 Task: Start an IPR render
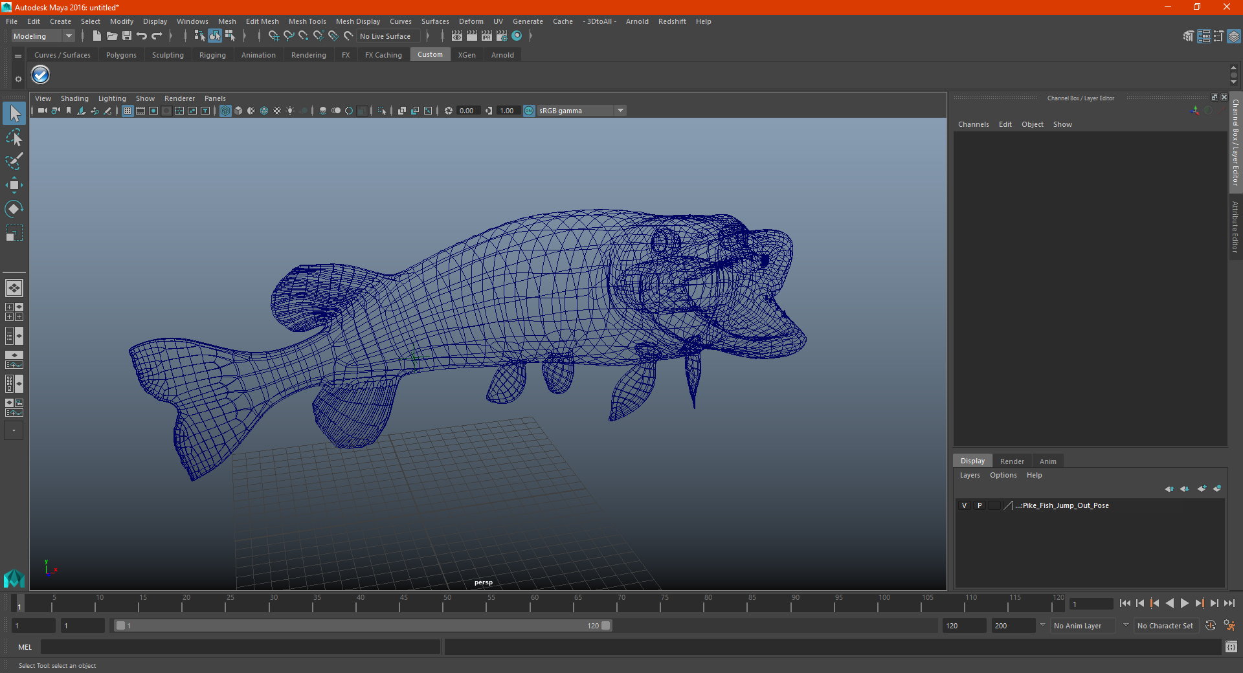coord(487,36)
